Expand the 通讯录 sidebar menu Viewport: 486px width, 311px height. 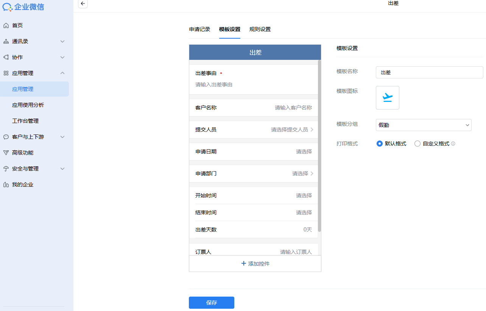[62, 41]
